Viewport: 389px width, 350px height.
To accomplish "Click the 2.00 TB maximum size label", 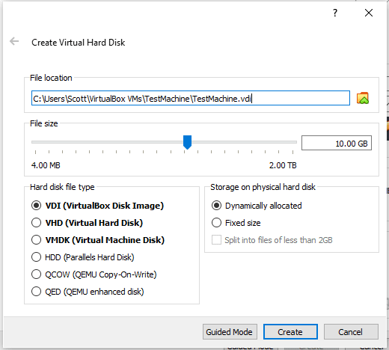I will (x=283, y=165).
